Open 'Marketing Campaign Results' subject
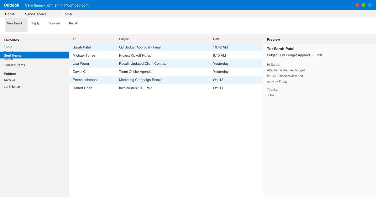Image resolution: width=376 pixels, height=197 pixels. [141, 80]
